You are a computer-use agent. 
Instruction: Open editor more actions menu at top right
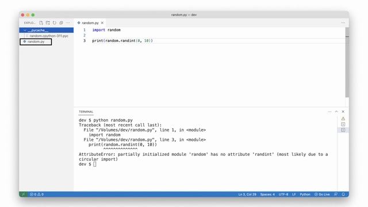tap(343, 23)
